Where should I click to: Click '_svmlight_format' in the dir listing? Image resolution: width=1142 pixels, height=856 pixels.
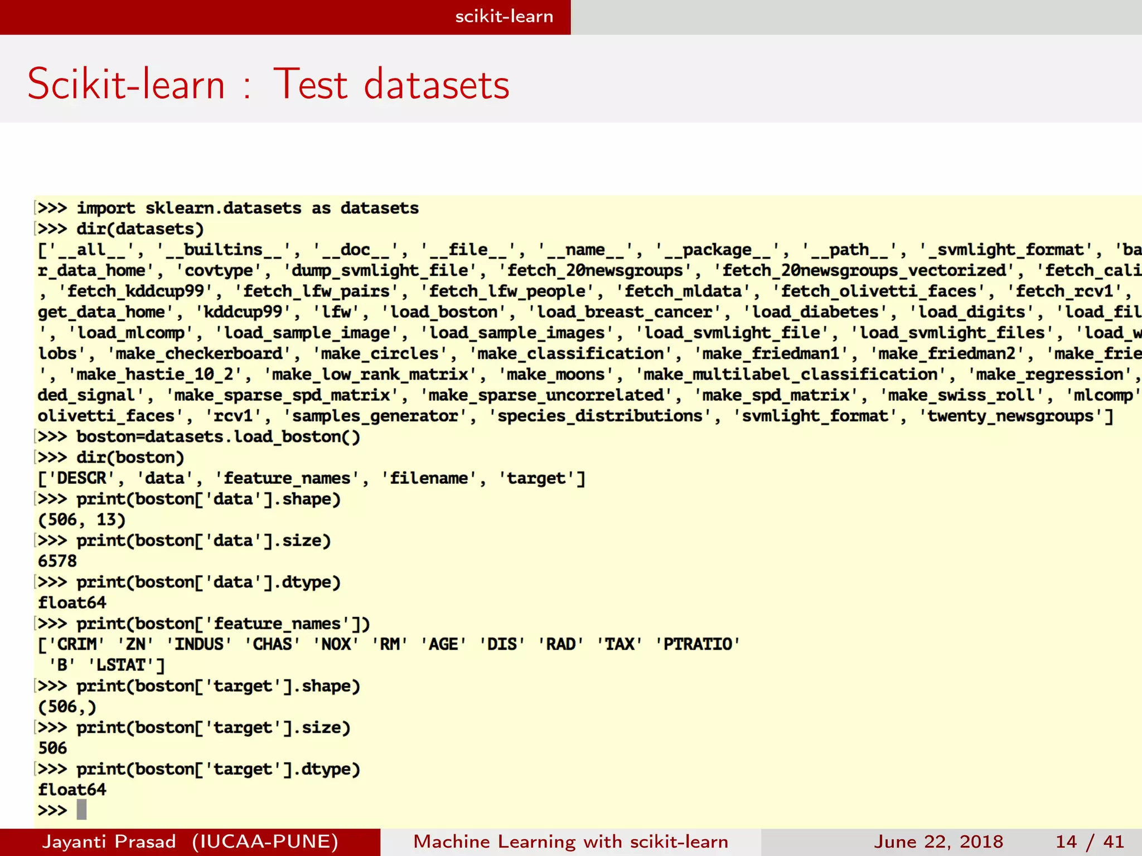(x=1006, y=250)
